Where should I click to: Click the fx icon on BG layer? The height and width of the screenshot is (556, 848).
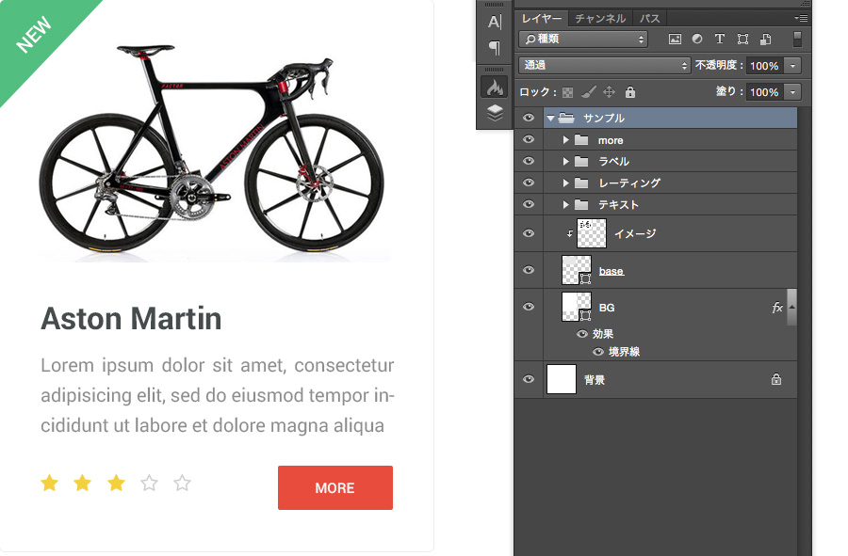(x=776, y=308)
